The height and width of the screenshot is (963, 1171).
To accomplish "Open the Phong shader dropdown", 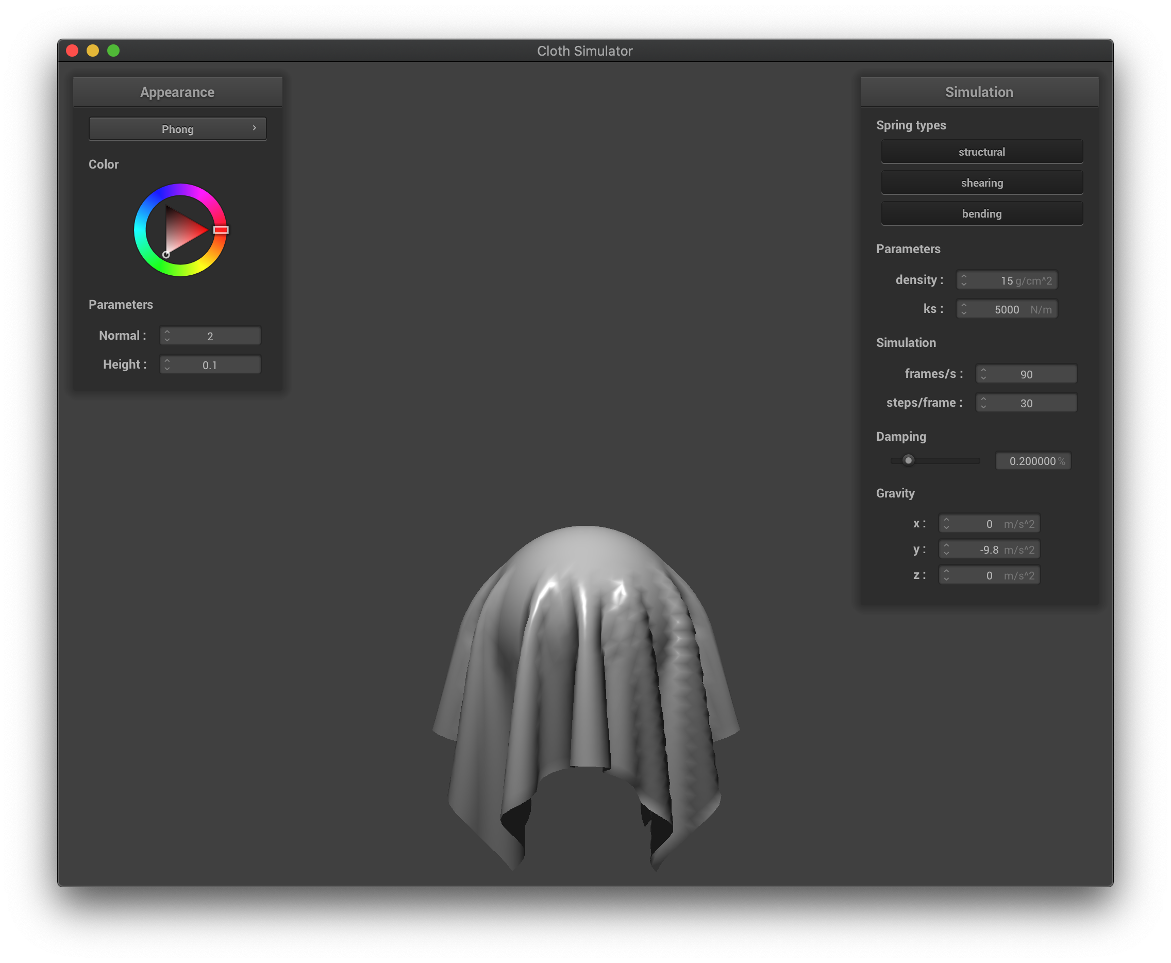I will pos(177,129).
